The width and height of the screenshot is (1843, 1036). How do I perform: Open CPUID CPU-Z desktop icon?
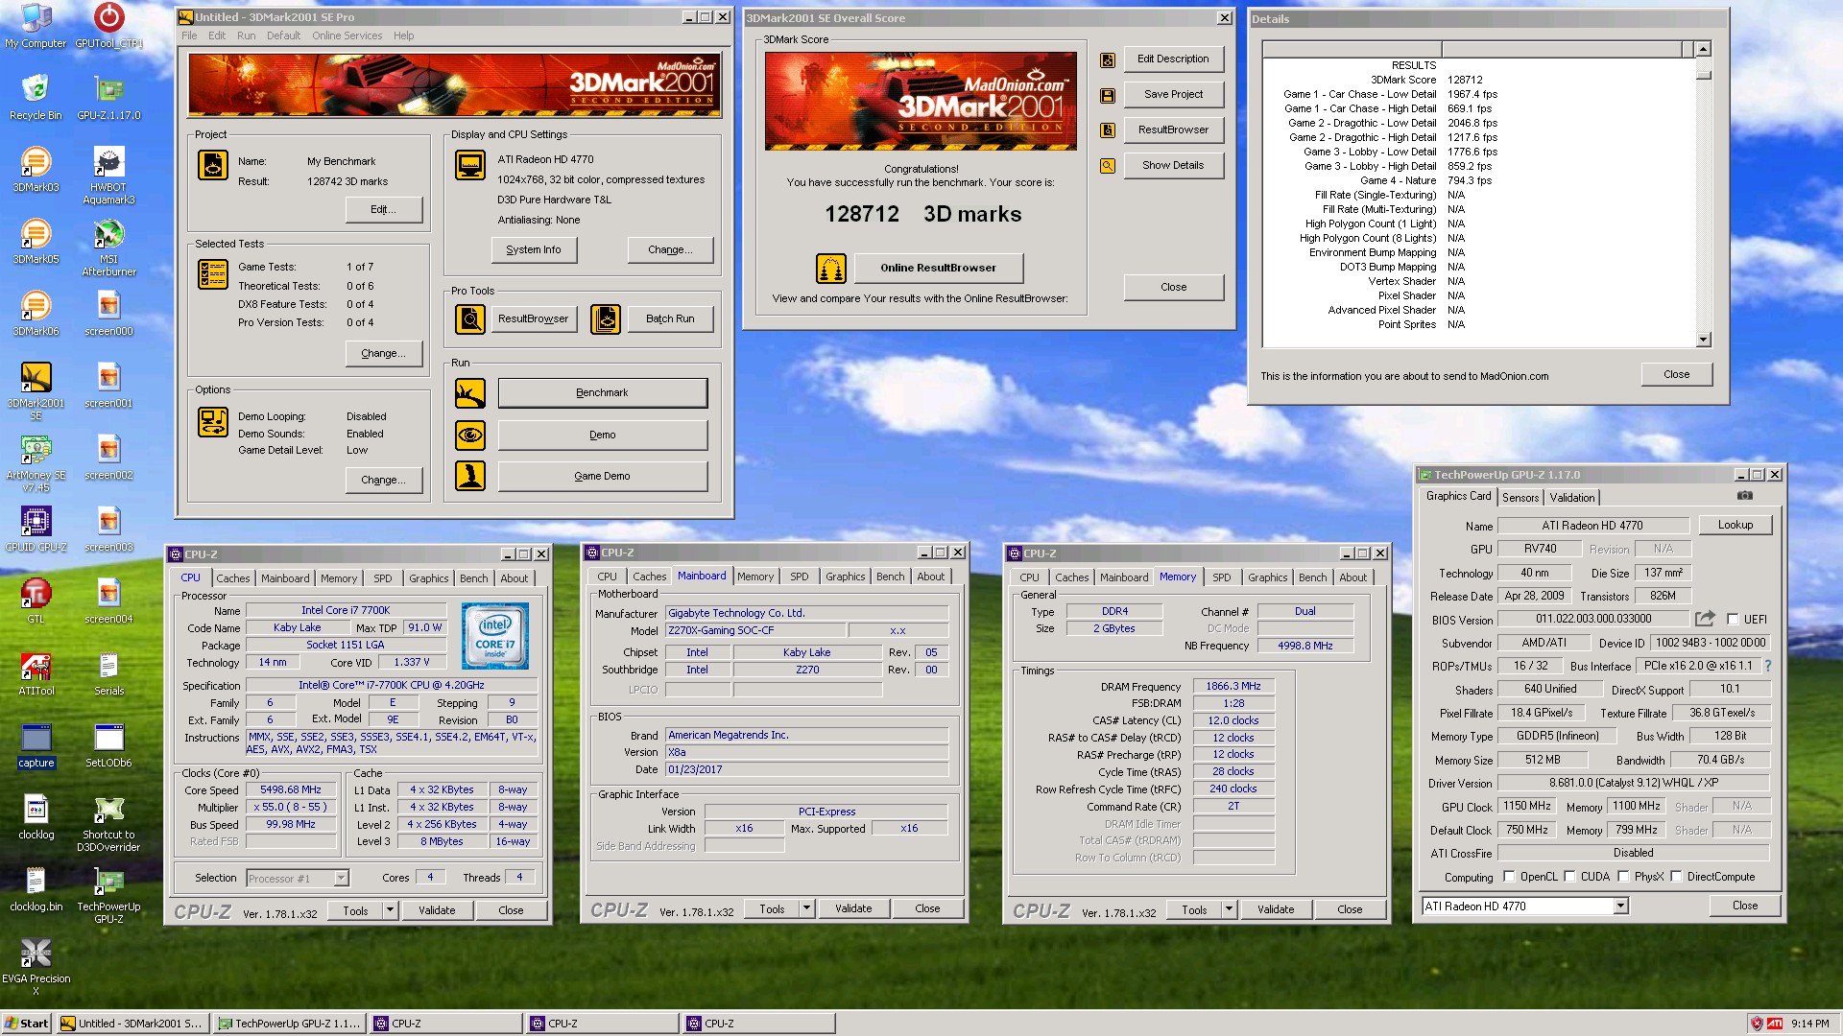[x=36, y=529]
